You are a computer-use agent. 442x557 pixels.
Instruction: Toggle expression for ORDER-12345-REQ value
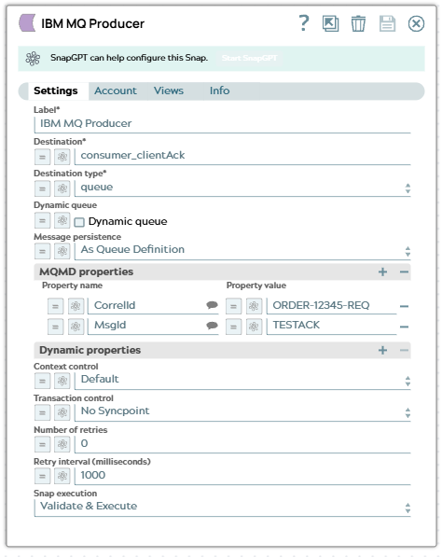[234, 306]
